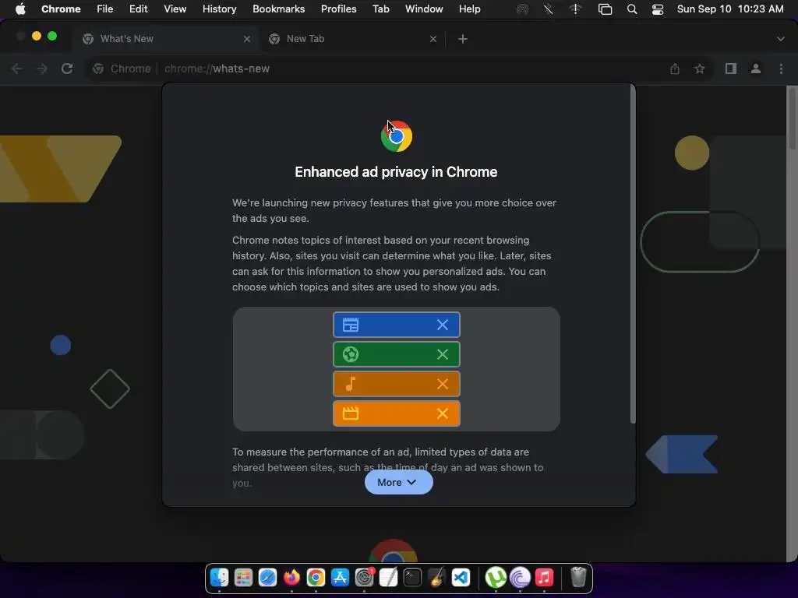Open the App Store from Dock
The image size is (798, 598).
340,578
